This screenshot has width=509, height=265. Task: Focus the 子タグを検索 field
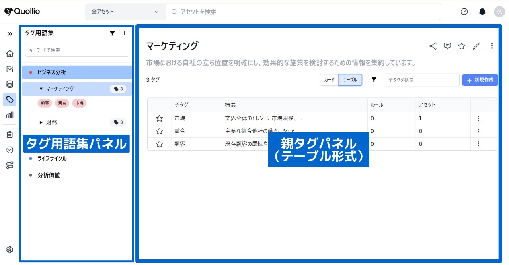coord(421,80)
